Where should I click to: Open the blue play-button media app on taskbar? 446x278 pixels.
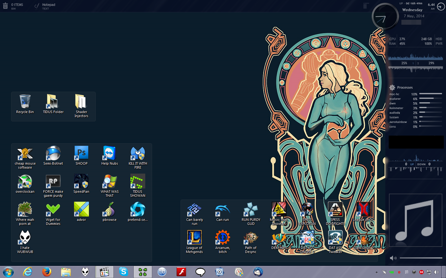(x=220, y=272)
